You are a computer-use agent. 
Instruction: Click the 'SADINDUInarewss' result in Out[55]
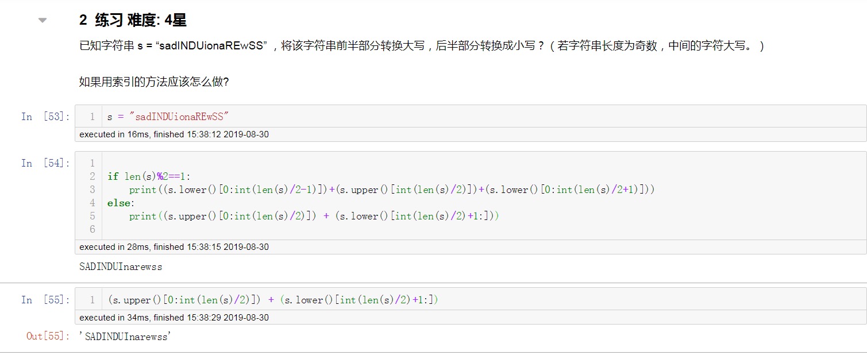coord(125,337)
